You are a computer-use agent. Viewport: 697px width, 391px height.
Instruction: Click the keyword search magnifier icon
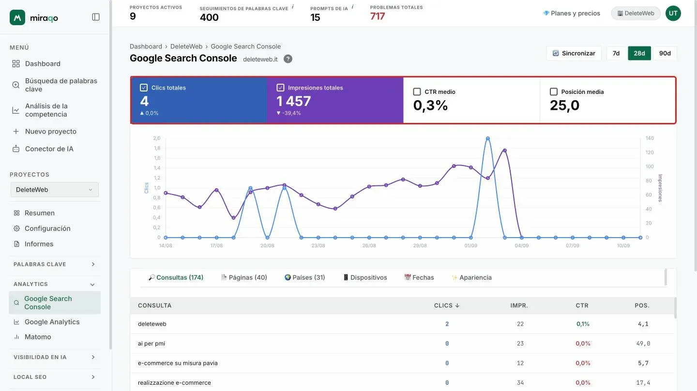coord(16,85)
